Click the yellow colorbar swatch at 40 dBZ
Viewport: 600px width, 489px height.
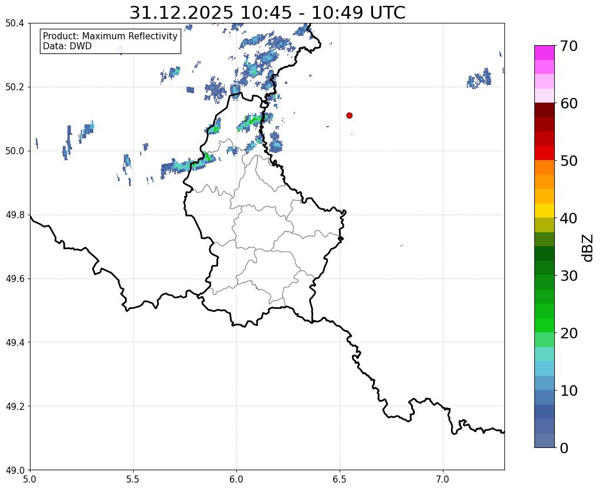click(544, 211)
